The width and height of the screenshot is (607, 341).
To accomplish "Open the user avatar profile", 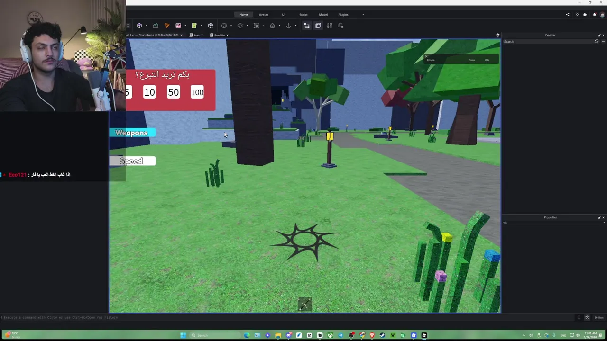I will tap(602, 15).
